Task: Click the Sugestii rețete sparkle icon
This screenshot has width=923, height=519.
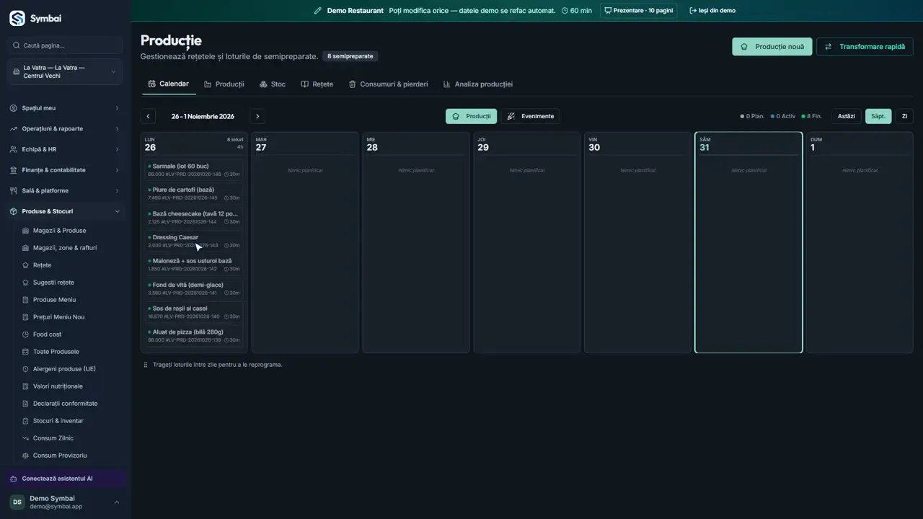Action: coord(26,283)
